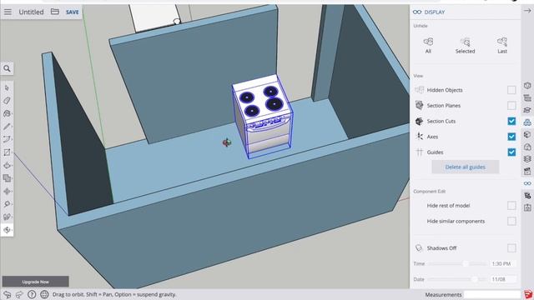The width and height of the screenshot is (534, 300).
Task: Select the Select arrow tool
Action: pos(8,87)
